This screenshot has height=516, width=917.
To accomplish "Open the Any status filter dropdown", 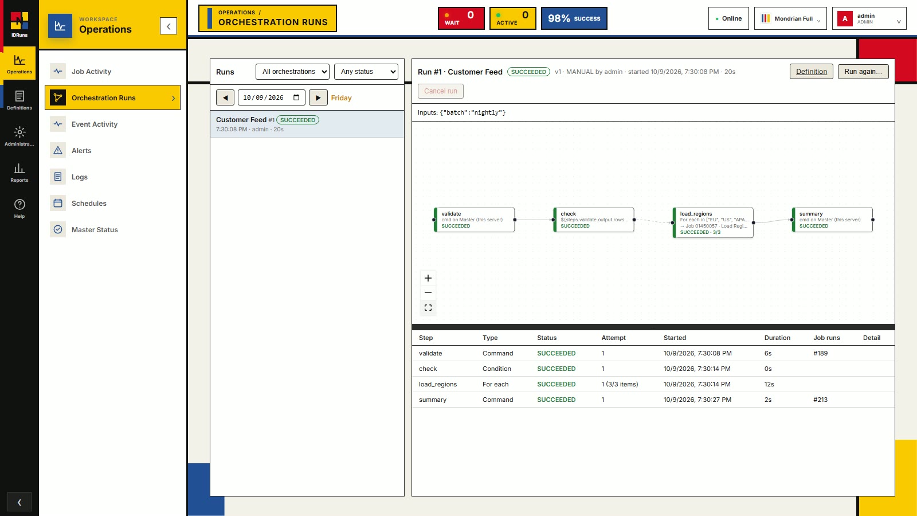I will pos(366,72).
